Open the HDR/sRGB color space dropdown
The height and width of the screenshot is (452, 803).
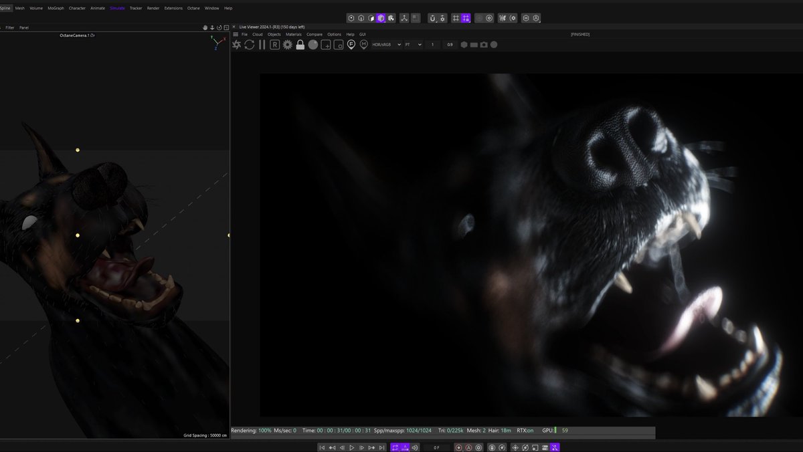pyautogui.click(x=386, y=45)
